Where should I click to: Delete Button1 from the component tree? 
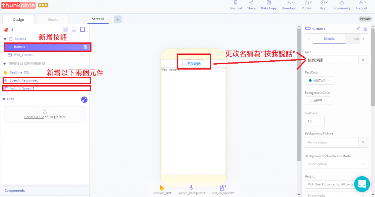[x=85, y=47]
